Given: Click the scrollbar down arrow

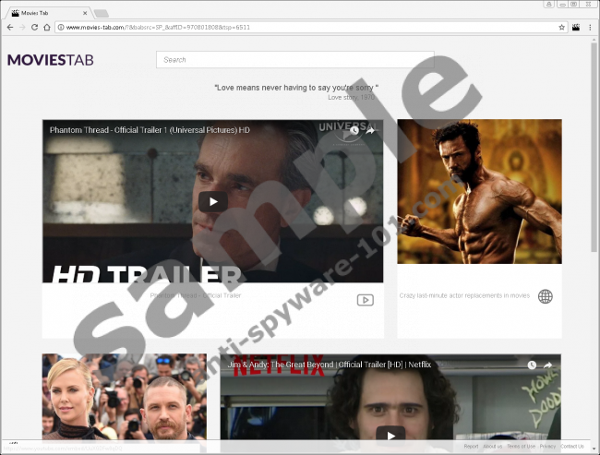Looking at the screenshot, I should tap(594, 449).
